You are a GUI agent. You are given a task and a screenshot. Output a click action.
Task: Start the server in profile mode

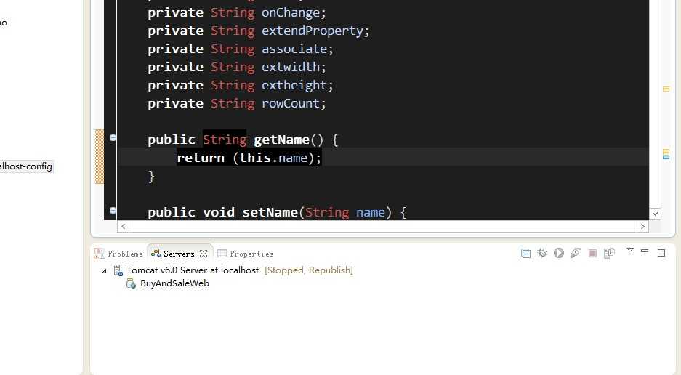pos(576,254)
